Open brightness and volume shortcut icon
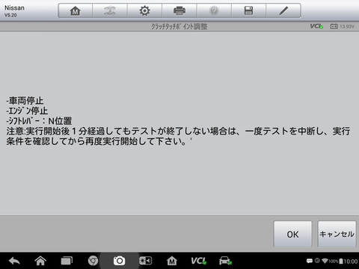359x269 pixels. coord(146,261)
